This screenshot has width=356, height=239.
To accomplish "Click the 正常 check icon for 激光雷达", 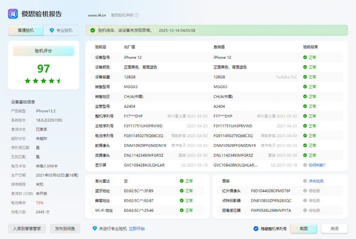I will coord(182,181).
